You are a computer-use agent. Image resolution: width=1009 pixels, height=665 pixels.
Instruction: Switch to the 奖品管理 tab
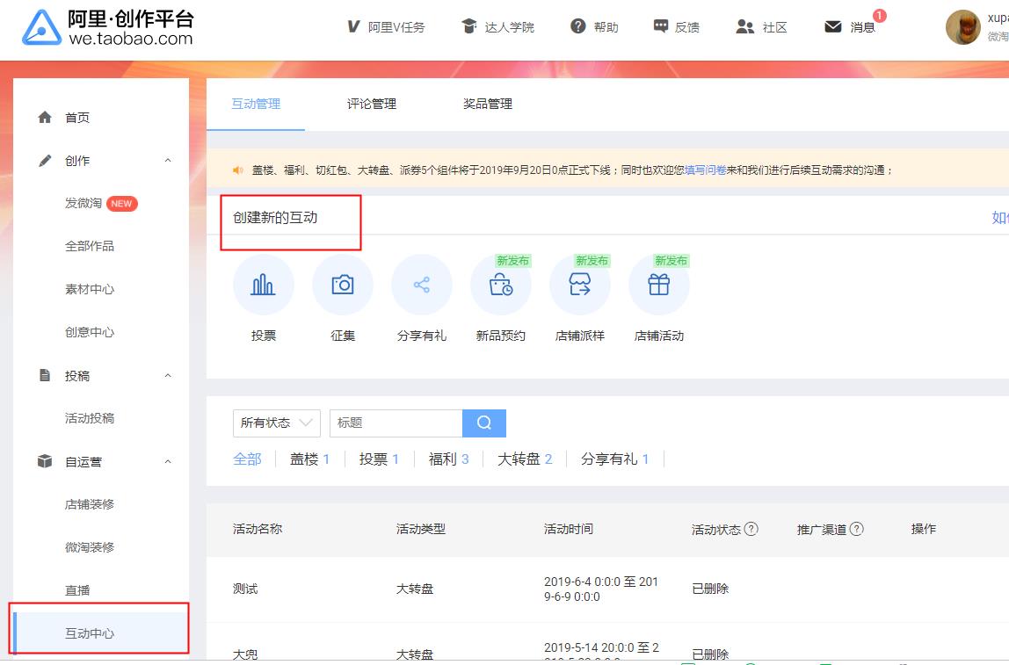[x=487, y=104]
